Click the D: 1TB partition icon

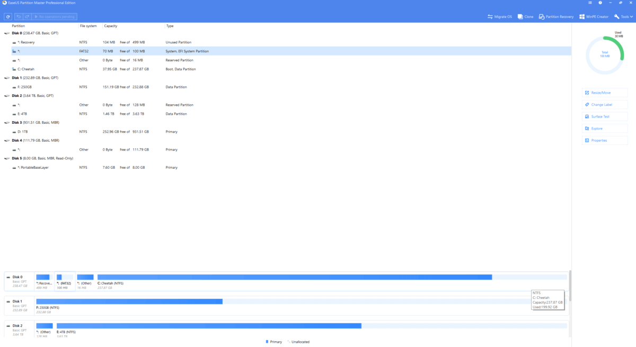pos(14,132)
